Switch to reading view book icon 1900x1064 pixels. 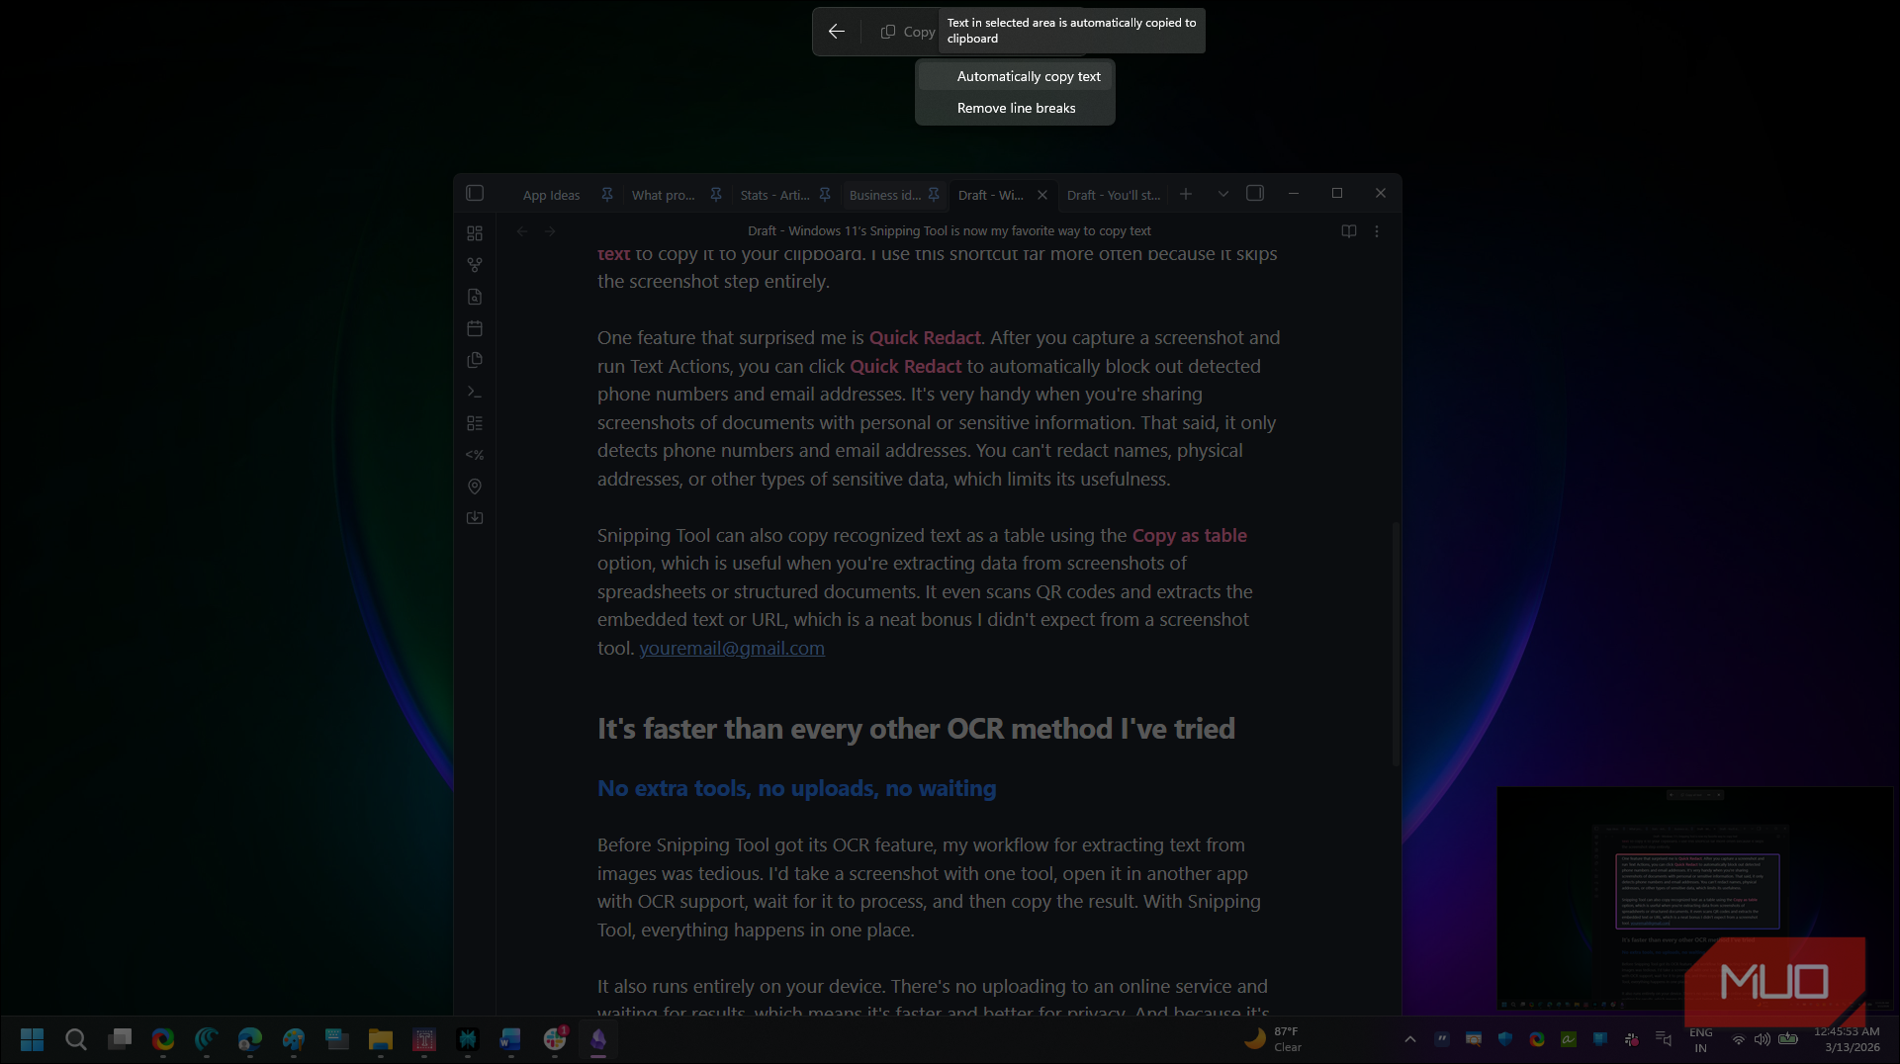[1348, 231]
